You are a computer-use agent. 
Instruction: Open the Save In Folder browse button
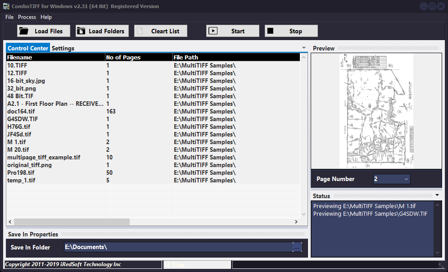(297, 247)
